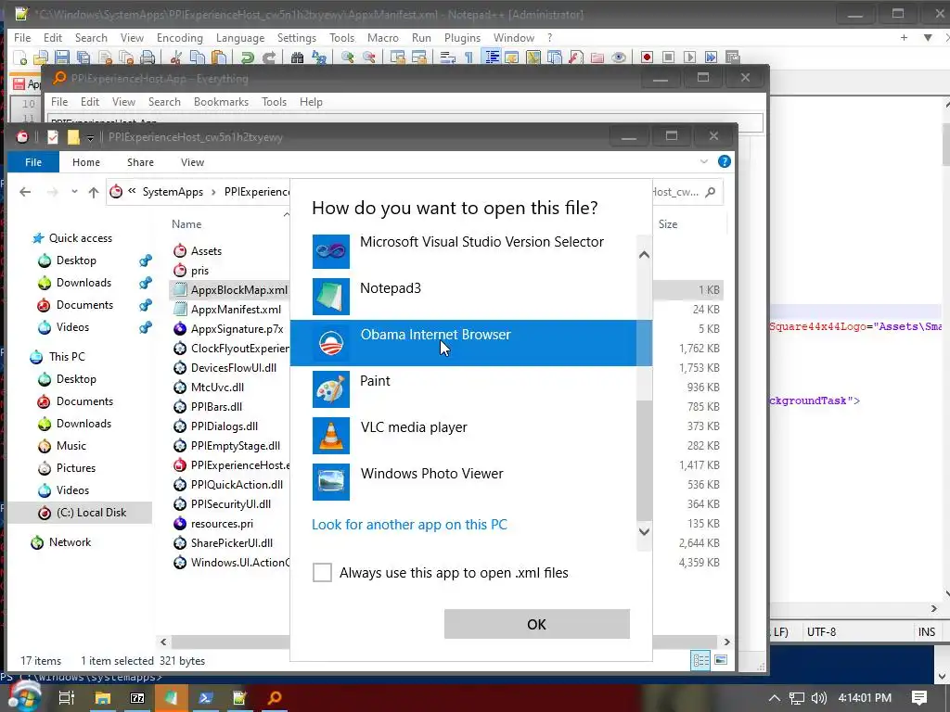This screenshot has height=712, width=950.
Task: Sort files by Name column header
Action: click(186, 224)
